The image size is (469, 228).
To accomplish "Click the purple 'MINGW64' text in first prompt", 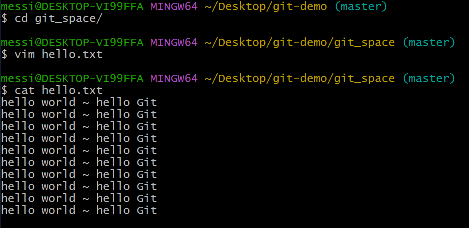I will click(174, 6).
